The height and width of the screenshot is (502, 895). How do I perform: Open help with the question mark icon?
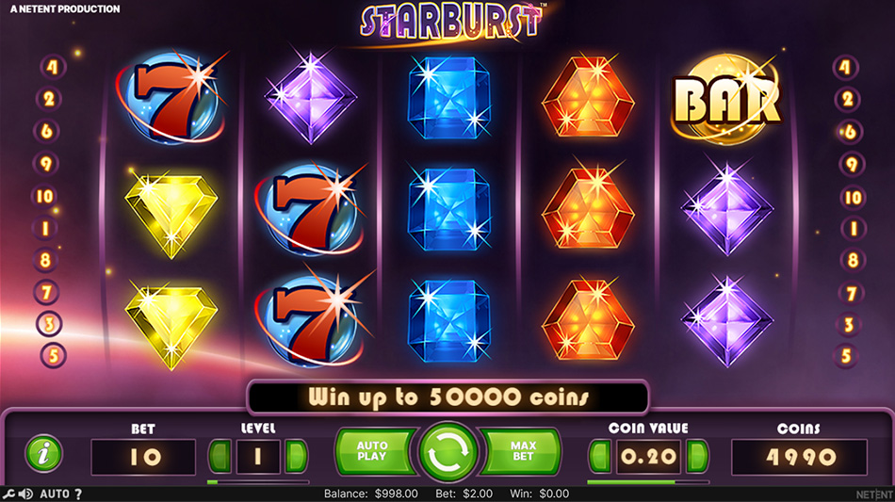click(78, 494)
